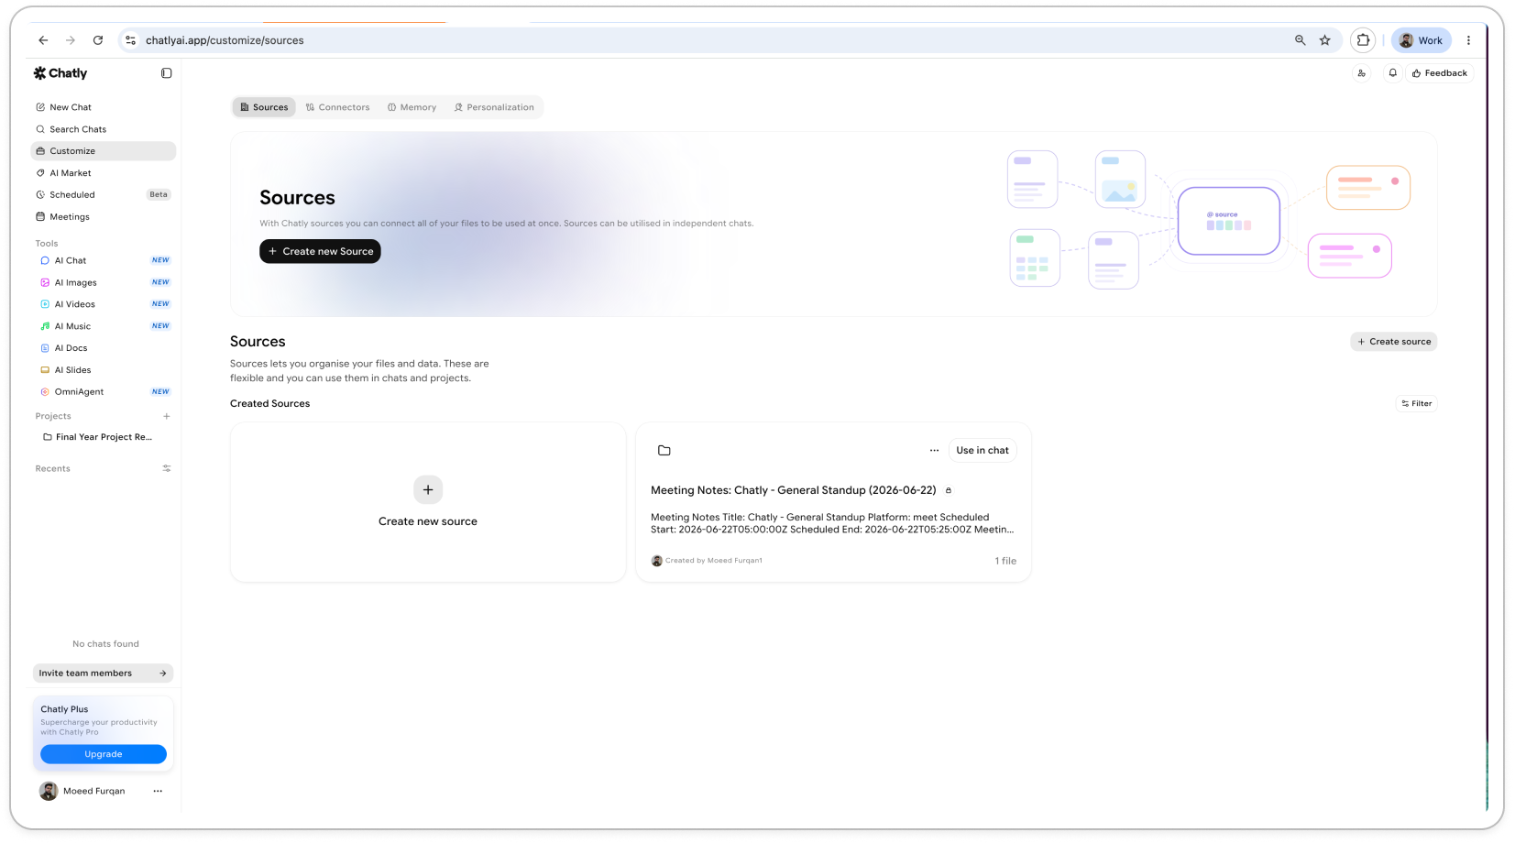The width and height of the screenshot is (1515, 843).
Task: Open the Filter dropdown for sources
Action: click(1416, 403)
